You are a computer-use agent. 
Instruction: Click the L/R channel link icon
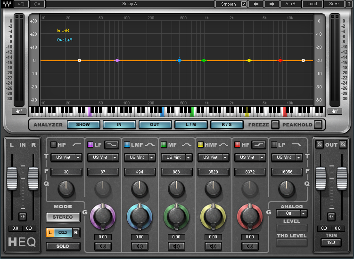tap(63, 232)
